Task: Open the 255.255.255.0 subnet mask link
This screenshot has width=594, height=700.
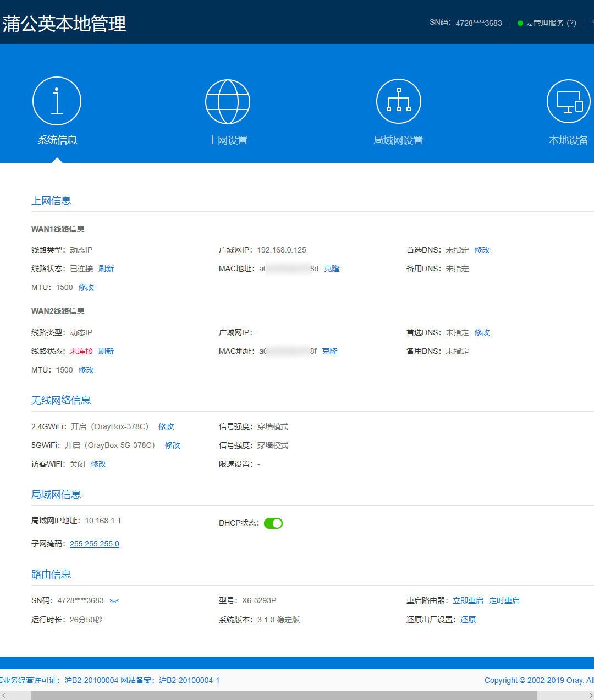Action: [94, 543]
